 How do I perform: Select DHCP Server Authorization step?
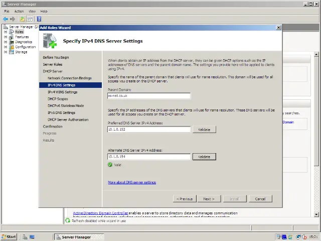pyautogui.click(x=68, y=119)
